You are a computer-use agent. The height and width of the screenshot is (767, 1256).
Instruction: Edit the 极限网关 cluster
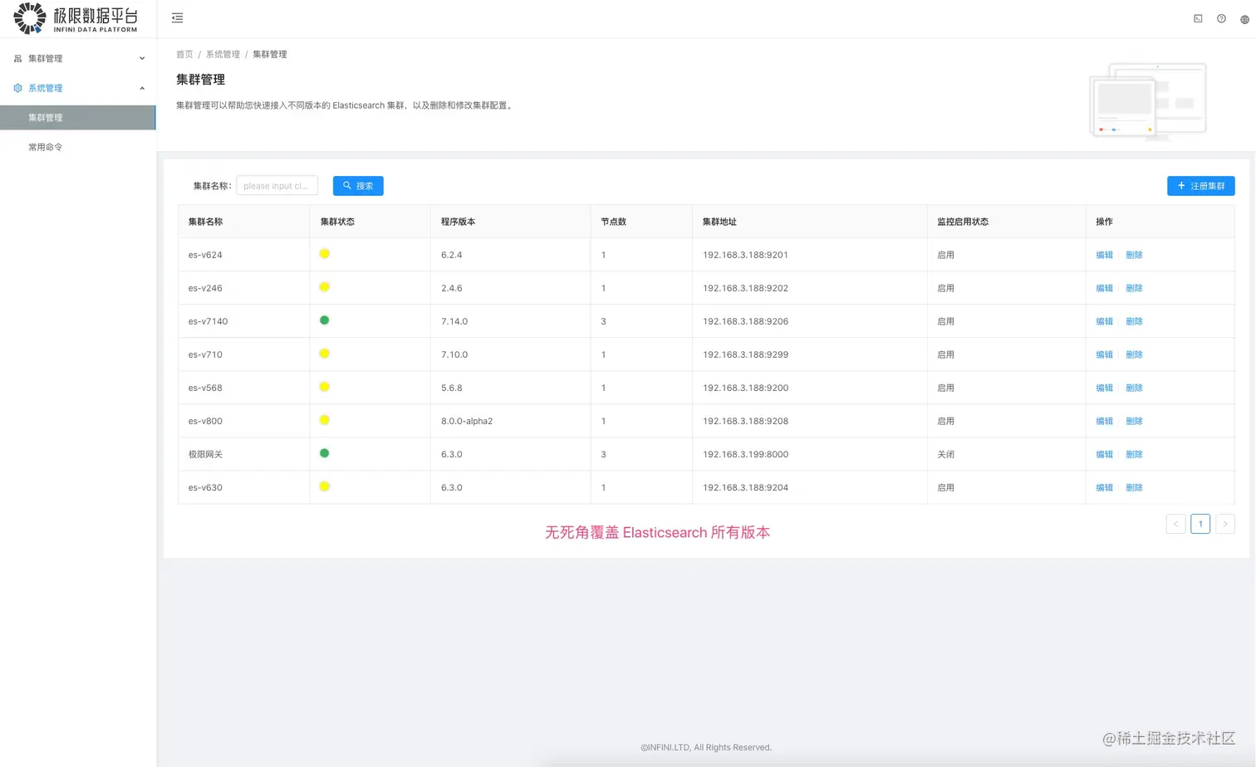coord(1104,454)
